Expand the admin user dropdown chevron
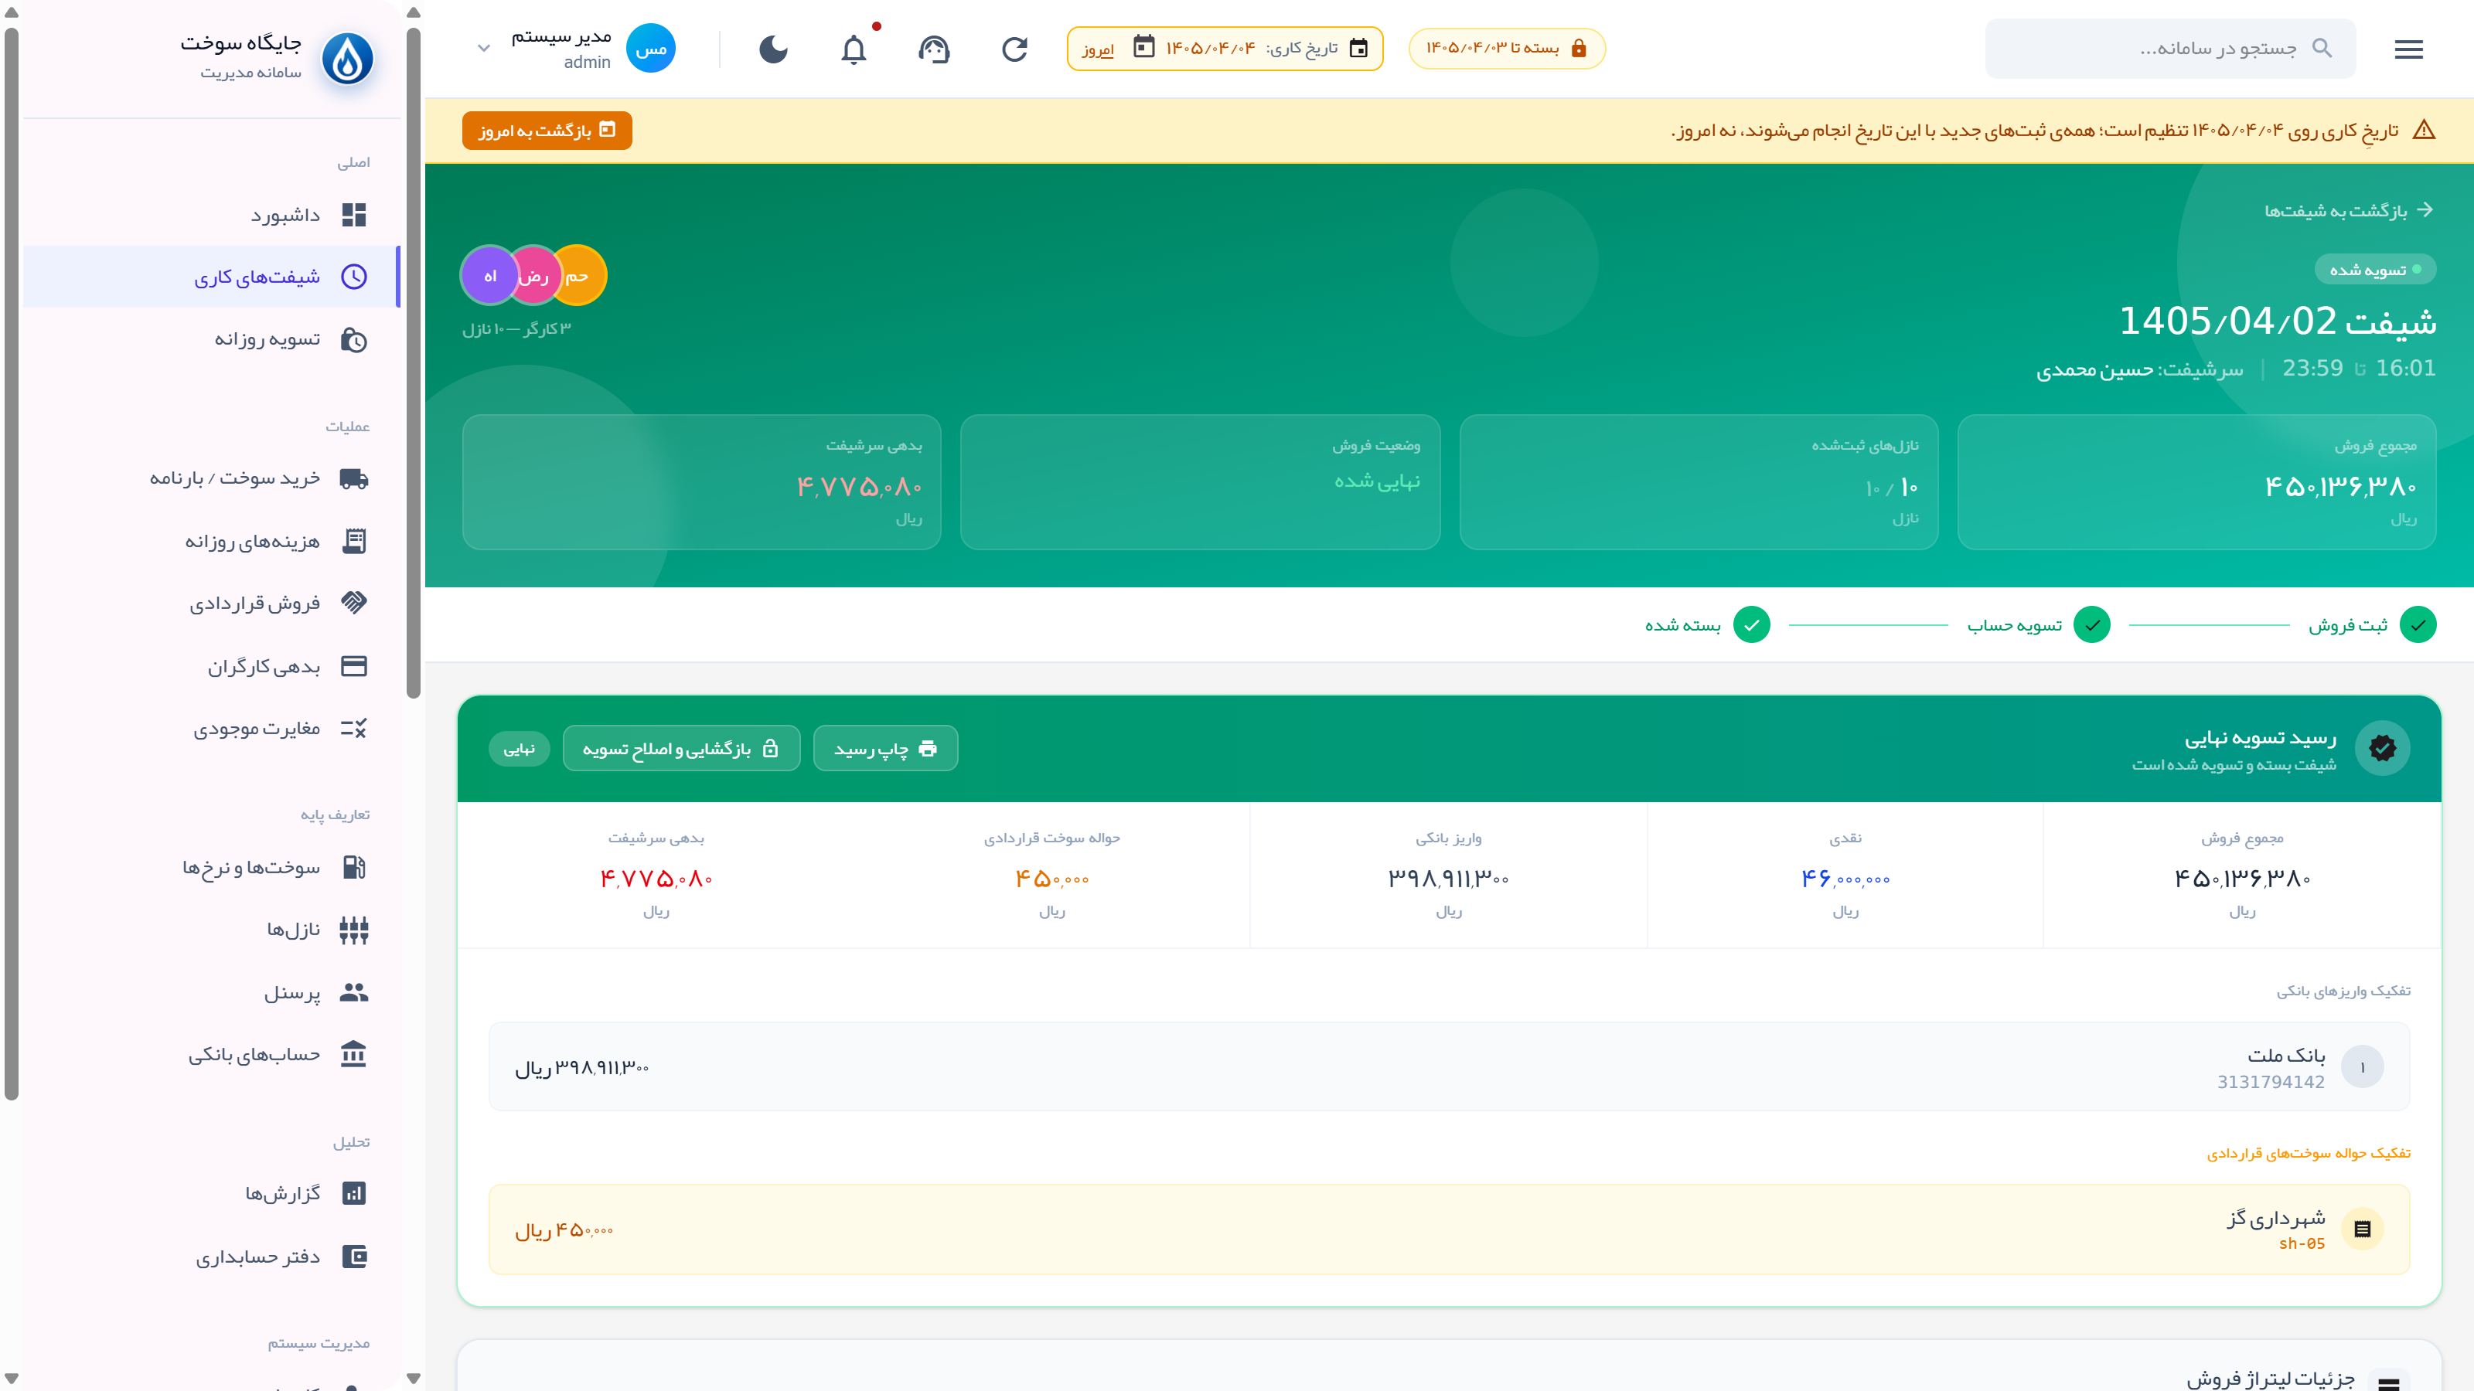The image size is (2474, 1391). (x=484, y=48)
